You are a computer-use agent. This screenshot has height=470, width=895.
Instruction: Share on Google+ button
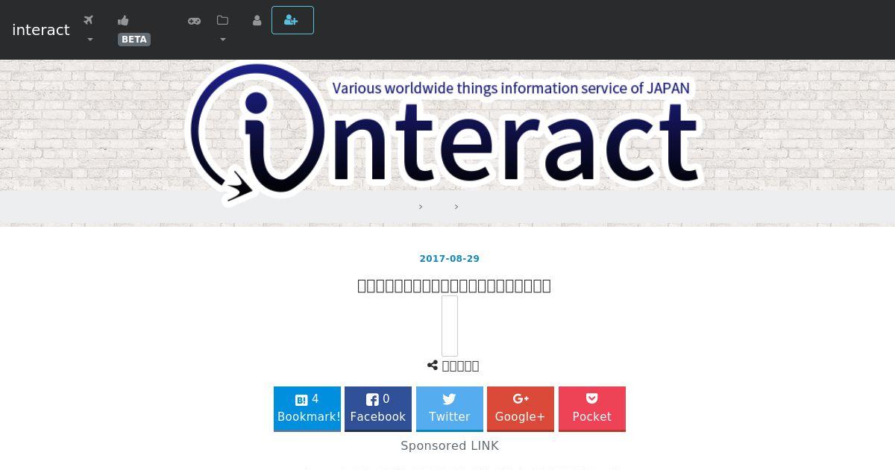click(x=521, y=409)
